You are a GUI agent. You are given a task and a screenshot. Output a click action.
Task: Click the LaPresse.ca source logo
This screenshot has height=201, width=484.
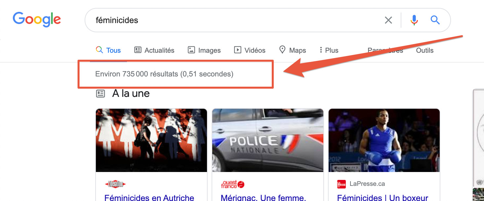(x=341, y=184)
